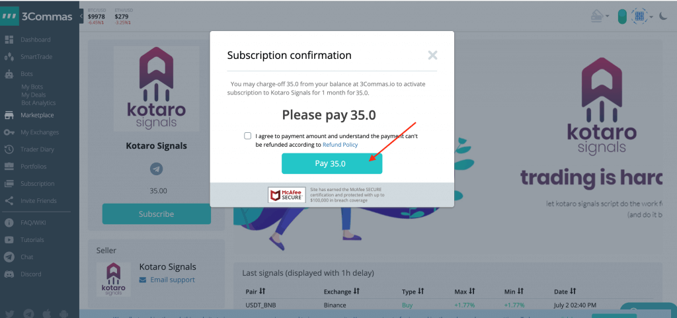Click the Pay 35.0 button
Image resolution: width=677 pixels, height=318 pixels.
(331, 163)
